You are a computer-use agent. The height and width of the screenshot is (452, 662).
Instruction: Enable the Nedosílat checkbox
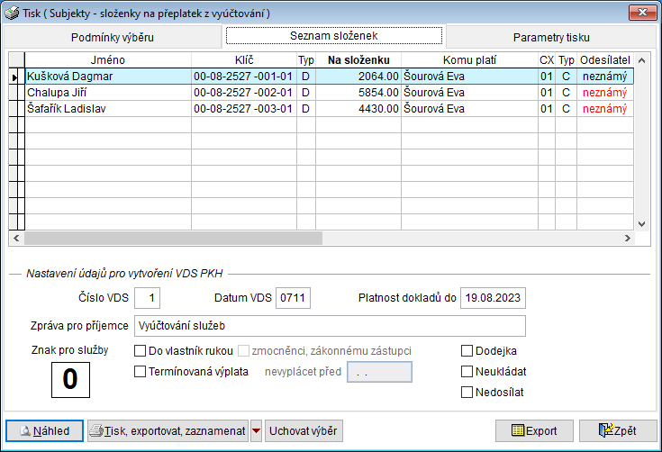[467, 392]
